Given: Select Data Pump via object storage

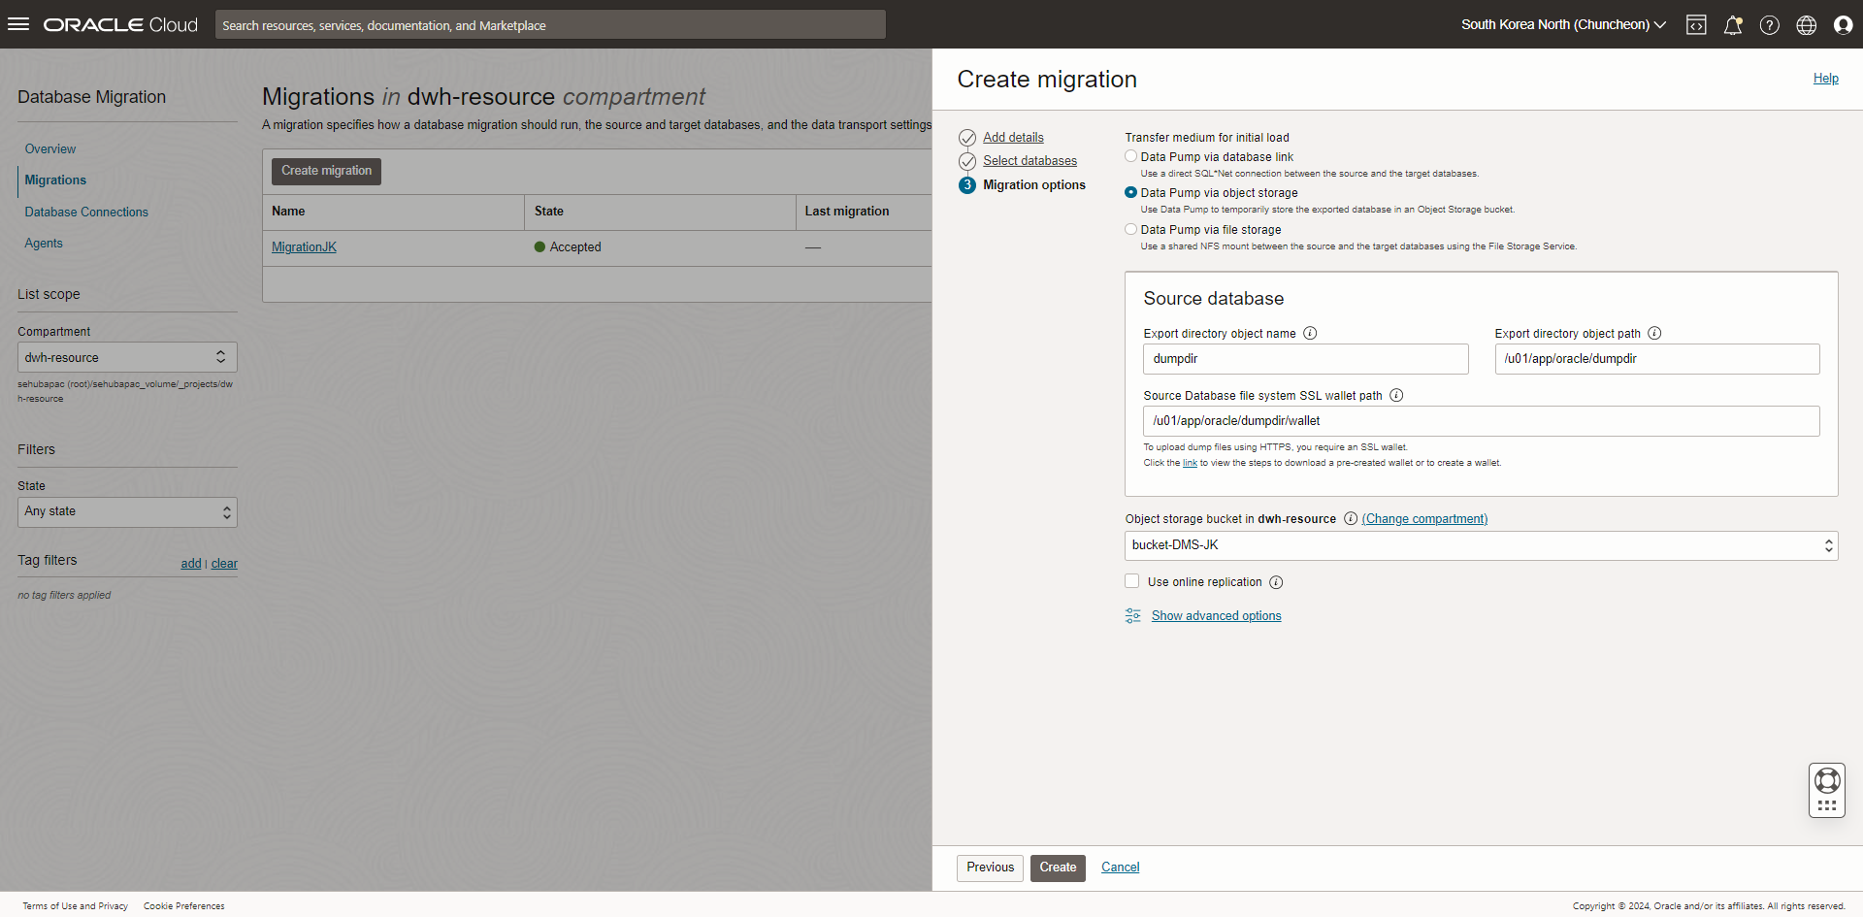Looking at the screenshot, I should pyautogui.click(x=1130, y=192).
